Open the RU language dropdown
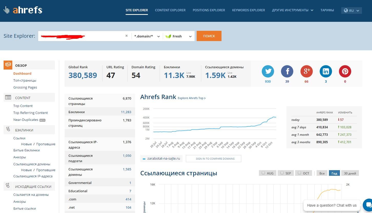This screenshot has height=213, width=372. (x=351, y=11)
